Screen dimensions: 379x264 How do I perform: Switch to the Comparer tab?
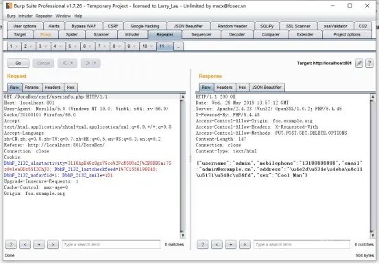(271, 34)
